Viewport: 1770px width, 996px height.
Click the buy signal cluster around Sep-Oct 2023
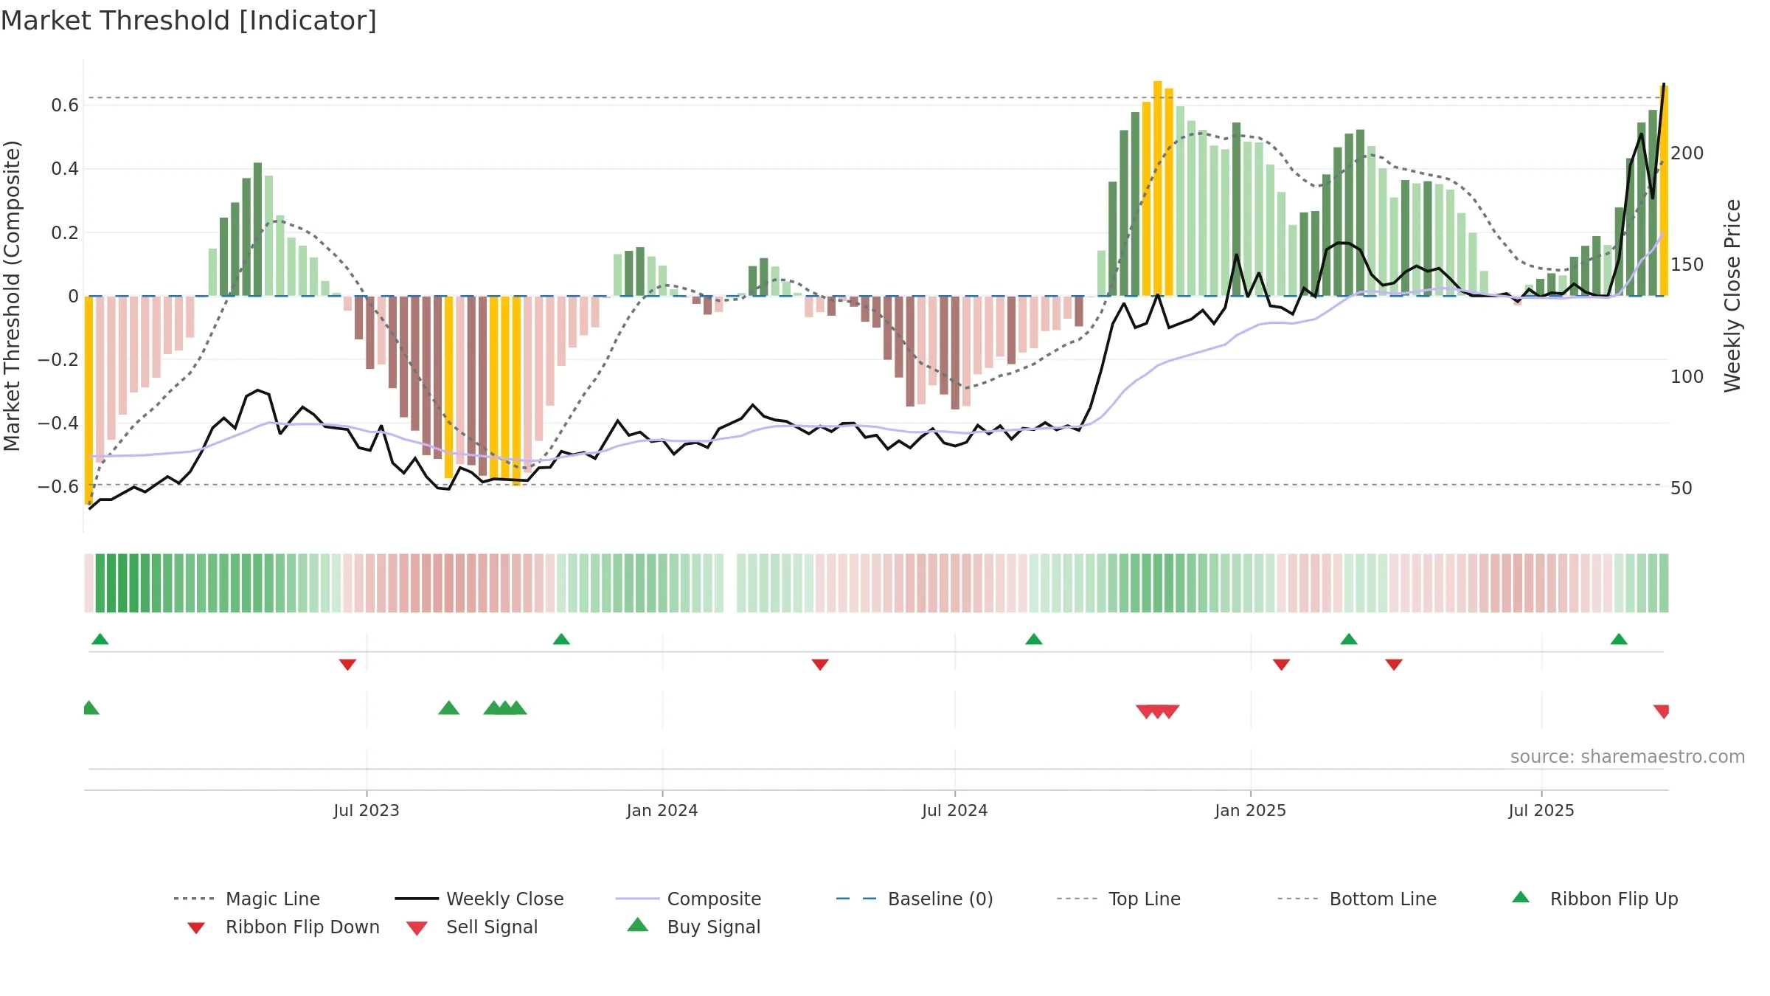(x=505, y=708)
